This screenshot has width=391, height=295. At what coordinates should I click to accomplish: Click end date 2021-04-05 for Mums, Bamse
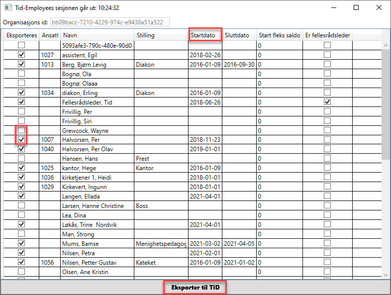(239, 244)
